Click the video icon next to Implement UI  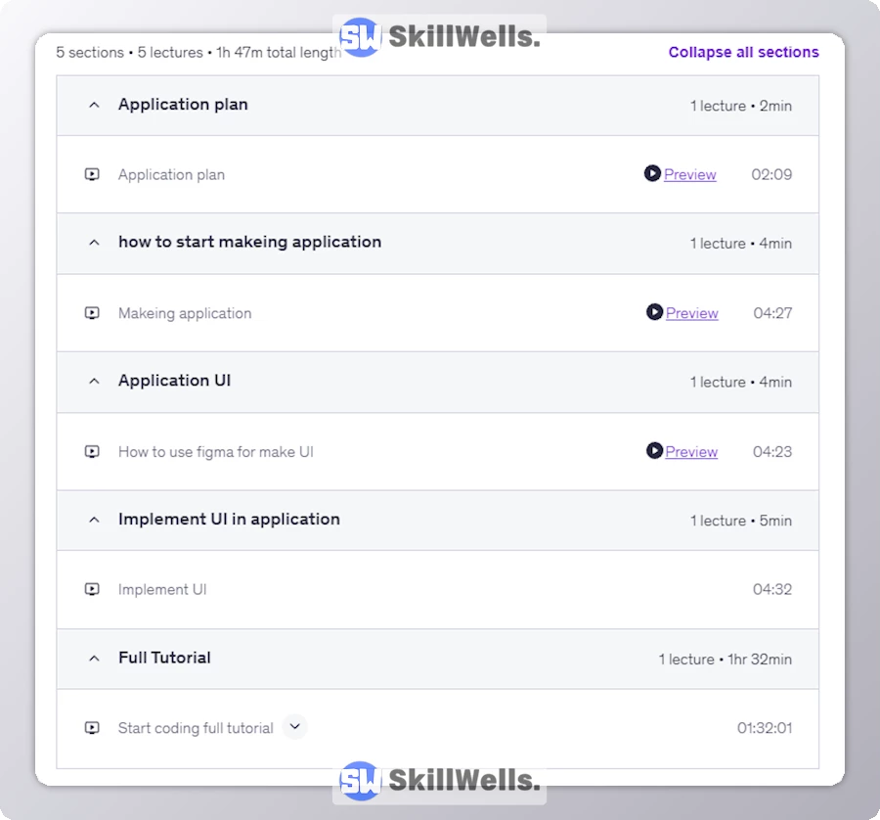point(92,590)
